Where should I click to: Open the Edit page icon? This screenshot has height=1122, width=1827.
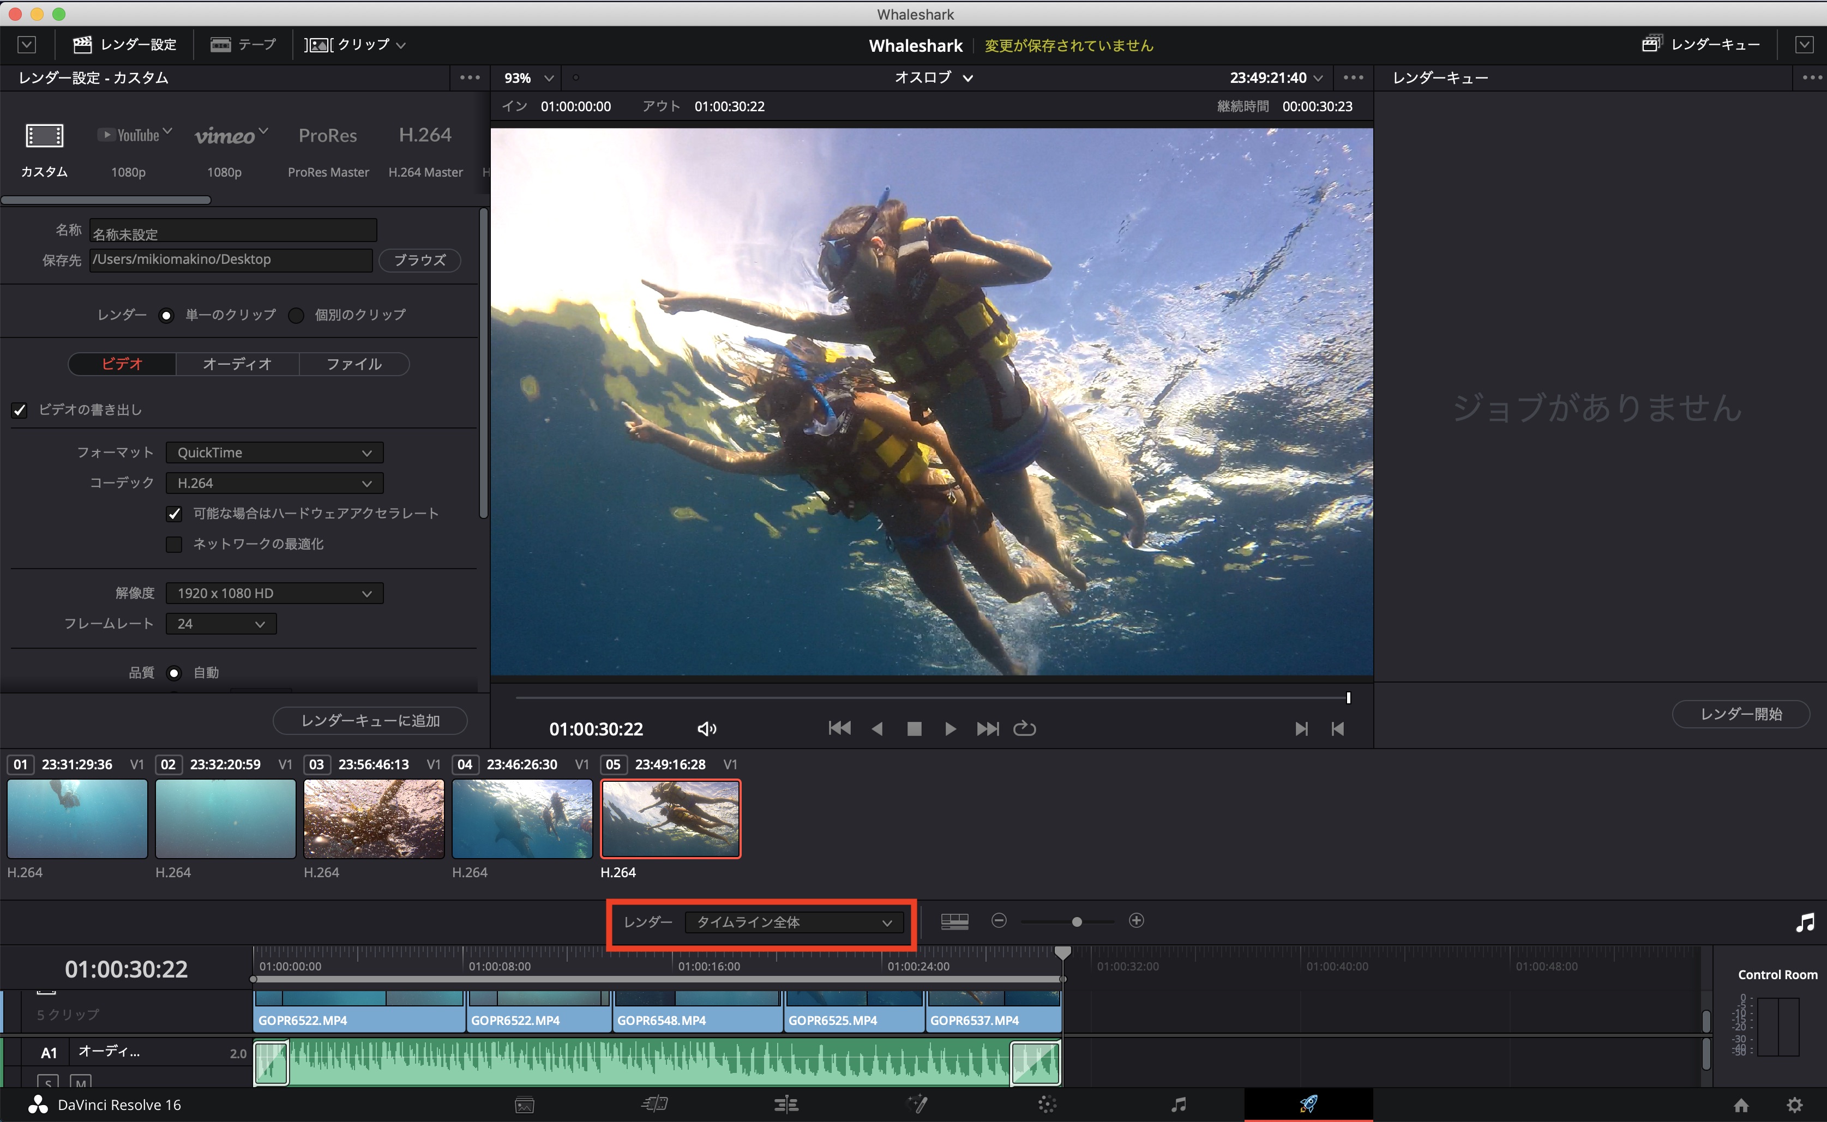pyautogui.click(x=786, y=1104)
